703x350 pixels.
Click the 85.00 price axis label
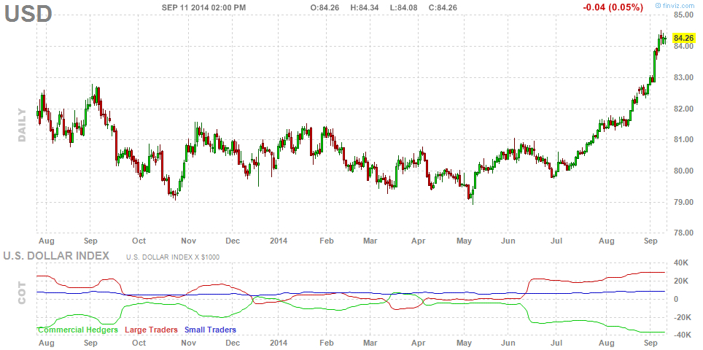[x=684, y=15]
